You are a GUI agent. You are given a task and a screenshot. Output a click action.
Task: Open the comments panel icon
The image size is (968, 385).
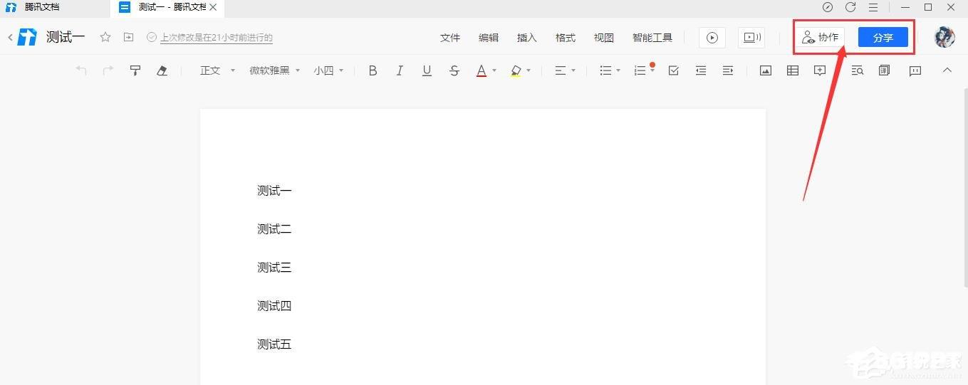click(x=915, y=70)
